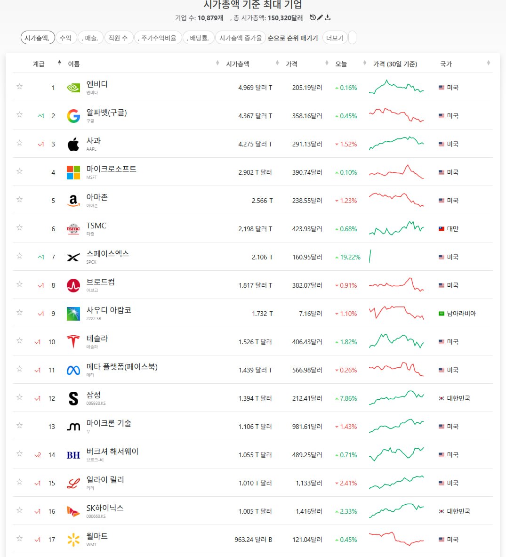The width and height of the screenshot is (506, 557).
Task: Open the 메타 플랫폼(페이스북) company link
Action: (x=122, y=367)
